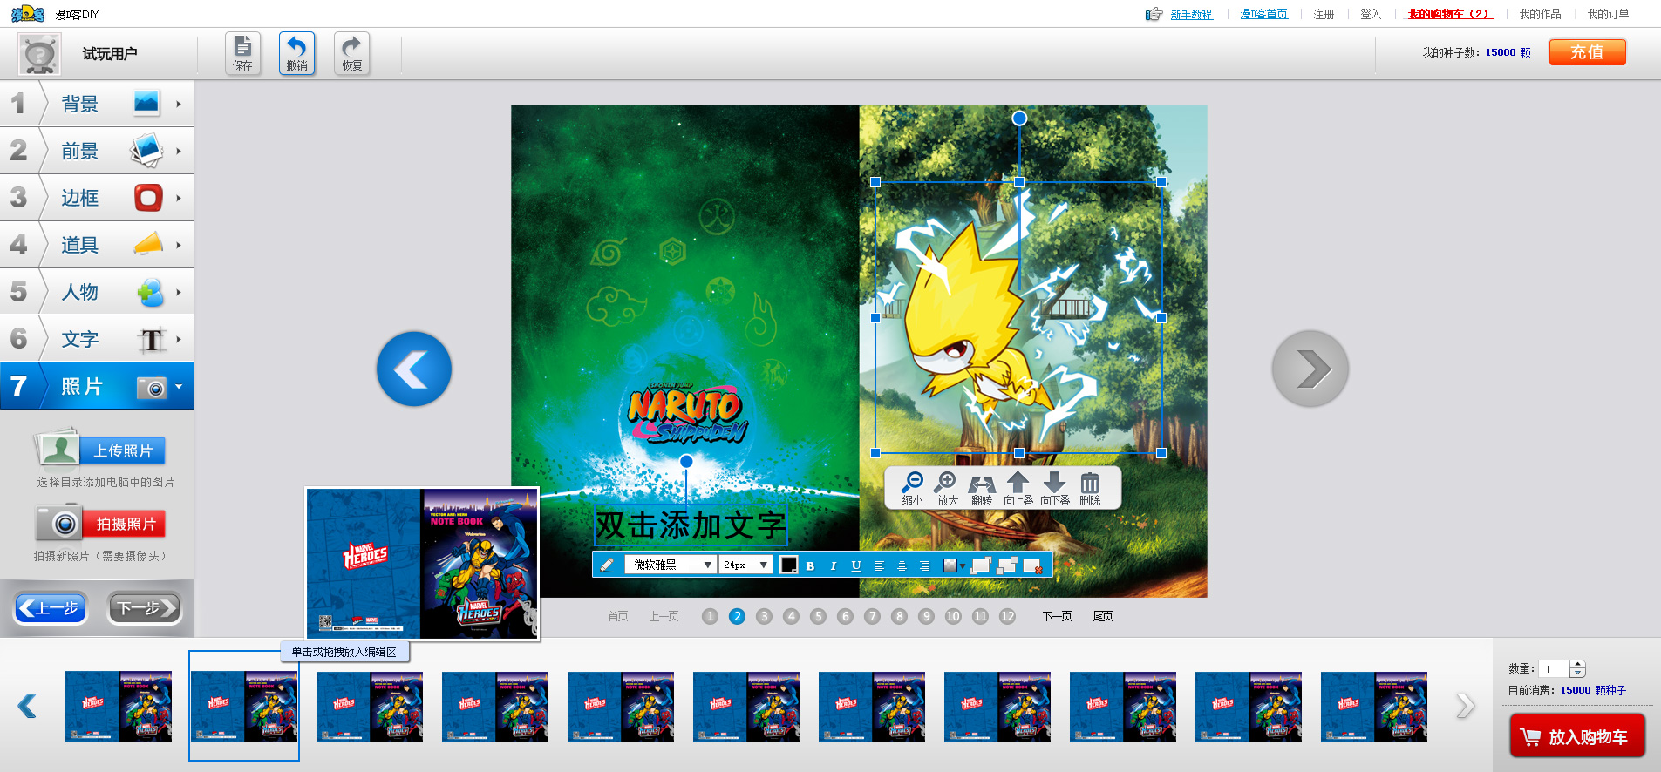Remove the text box with the red X icon
Image resolution: width=1661 pixels, height=772 pixels.
pyautogui.click(x=1032, y=565)
